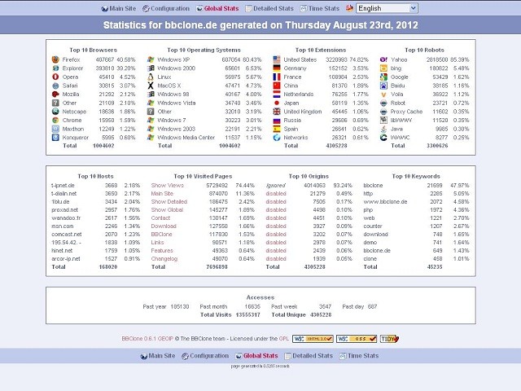Open the Links page link
The height and width of the screenshot is (391, 521).
coord(157,243)
